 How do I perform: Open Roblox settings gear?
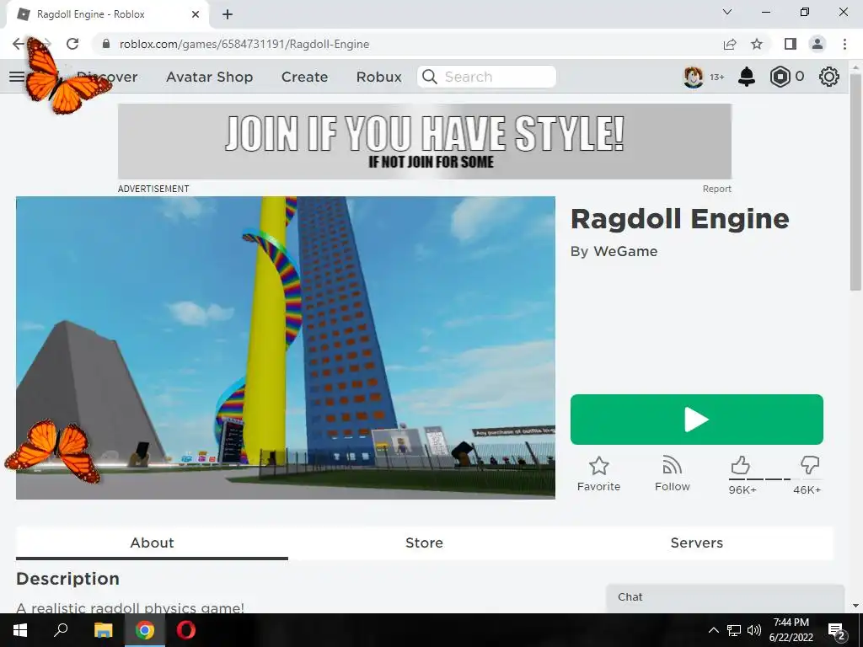pos(829,77)
